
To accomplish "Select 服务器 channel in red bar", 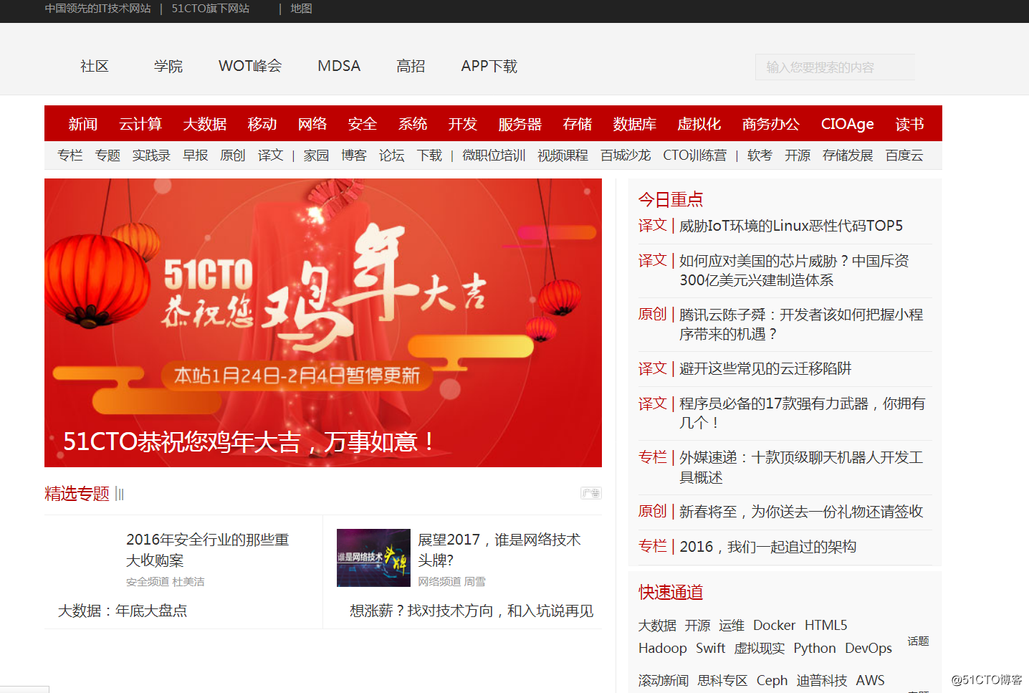I will [520, 124].
